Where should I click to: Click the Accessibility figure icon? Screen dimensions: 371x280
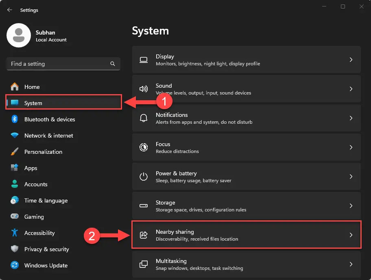pos(15,233)
